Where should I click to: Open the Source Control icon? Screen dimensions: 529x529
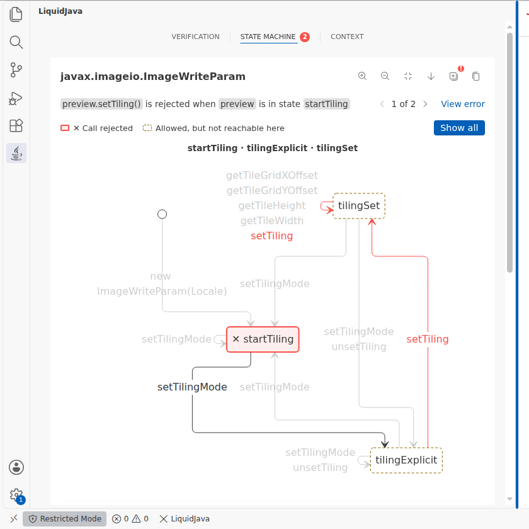(16, 70)
